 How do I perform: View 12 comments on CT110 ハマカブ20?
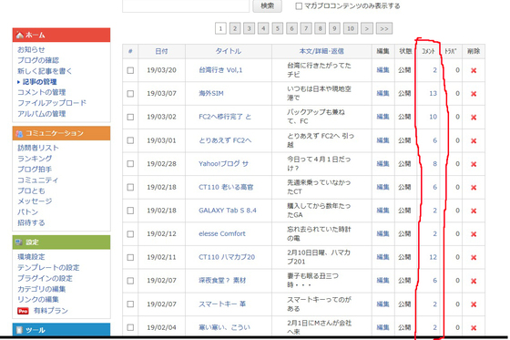coord(433,257)
